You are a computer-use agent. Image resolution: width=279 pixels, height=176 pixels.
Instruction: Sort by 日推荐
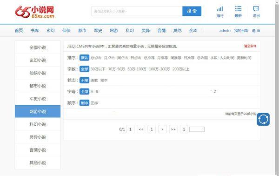(189, 58)
